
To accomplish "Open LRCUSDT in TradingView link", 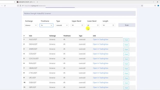I will pos(100,78).
